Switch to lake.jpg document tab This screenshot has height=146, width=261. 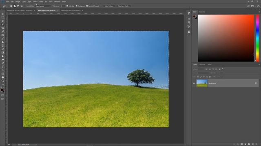coord(47,11)
